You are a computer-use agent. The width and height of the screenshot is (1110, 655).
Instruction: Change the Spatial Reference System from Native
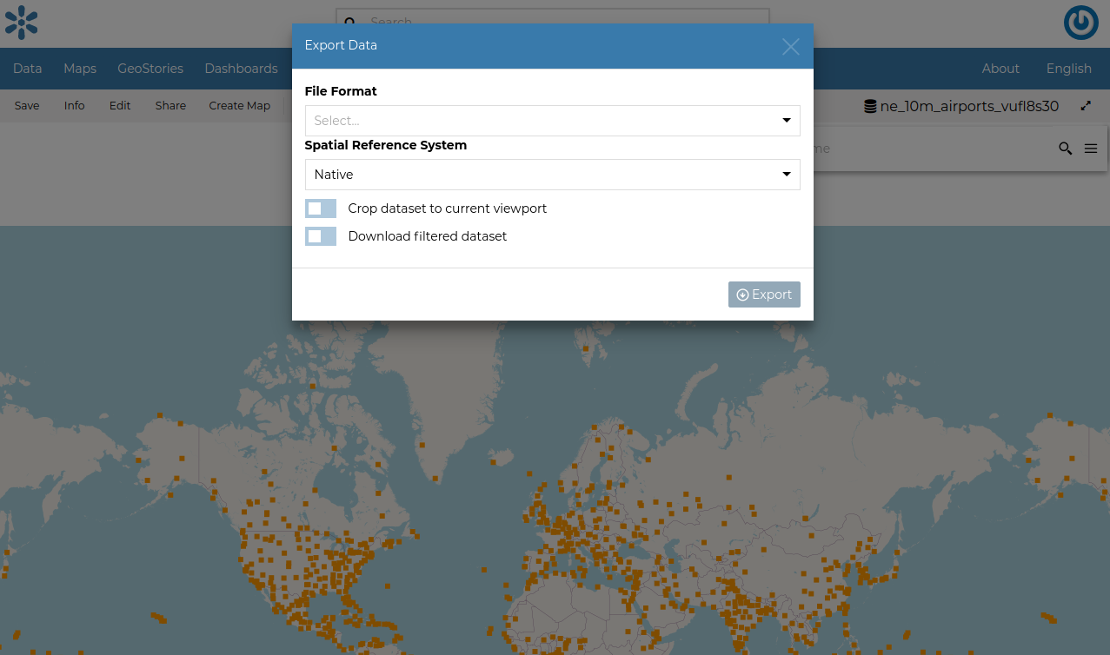(552, 175)
